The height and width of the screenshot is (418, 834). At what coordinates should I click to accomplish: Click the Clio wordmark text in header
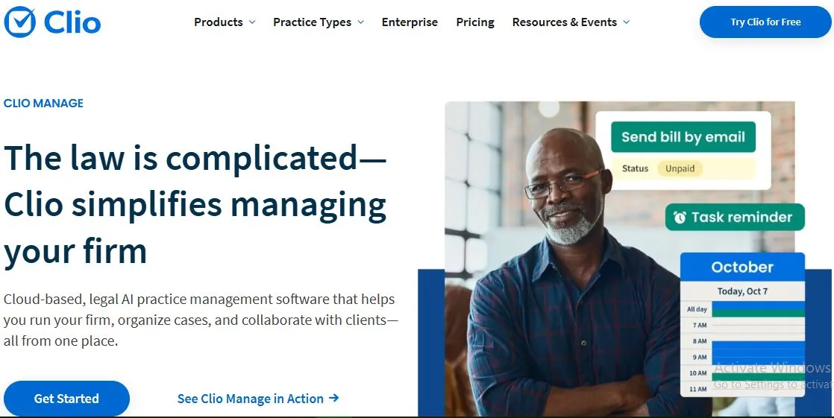72,22
